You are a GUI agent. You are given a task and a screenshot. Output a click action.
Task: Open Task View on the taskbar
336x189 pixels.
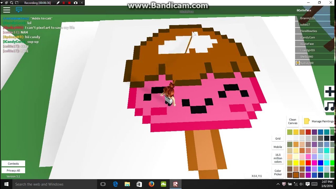coord(103,184)
